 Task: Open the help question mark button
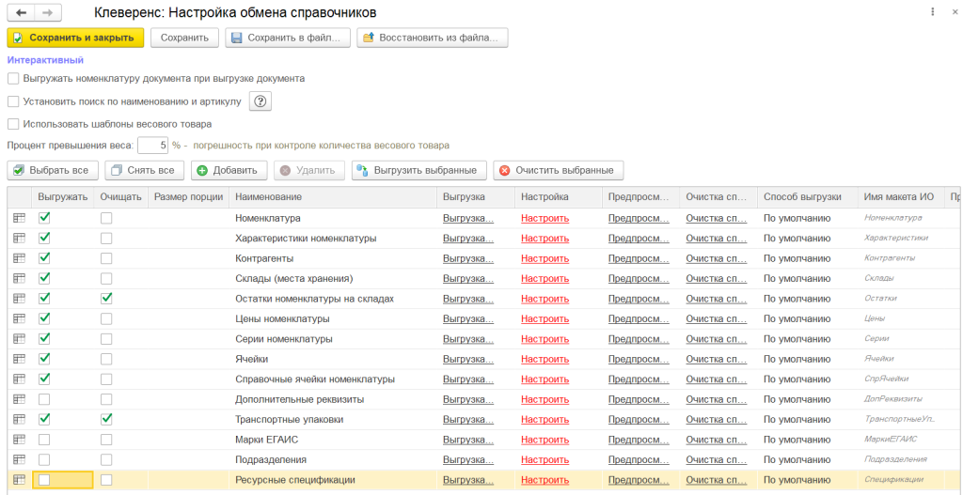coord(260,101)
